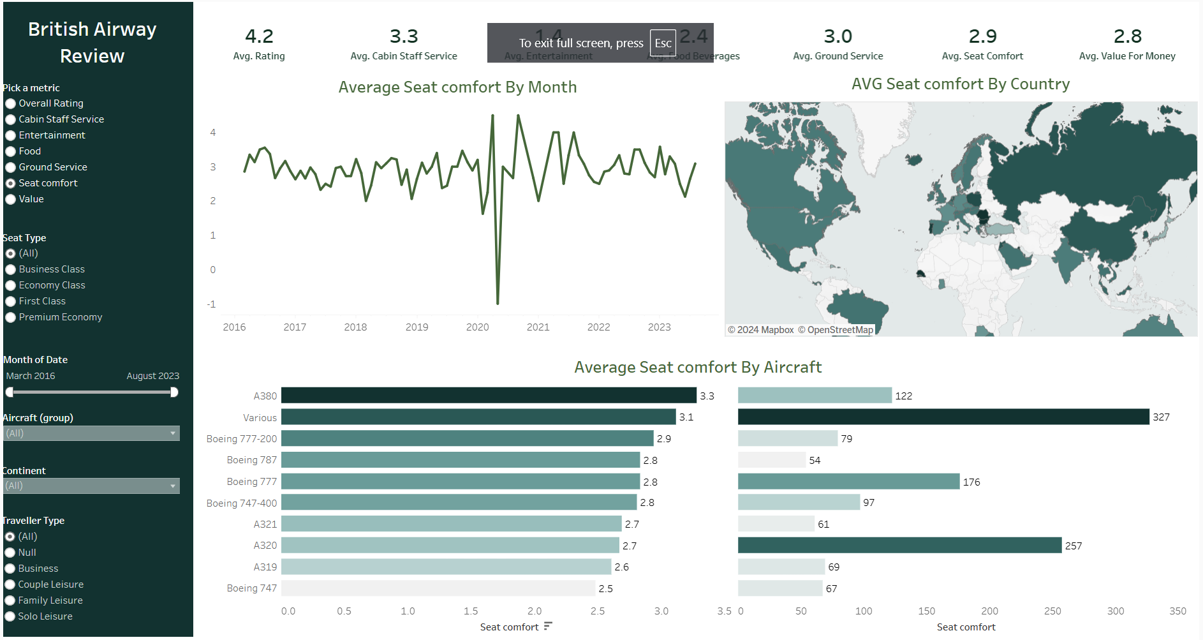
Task: Click the Various aircraft 3.1 bar
Action: [478, 417]
